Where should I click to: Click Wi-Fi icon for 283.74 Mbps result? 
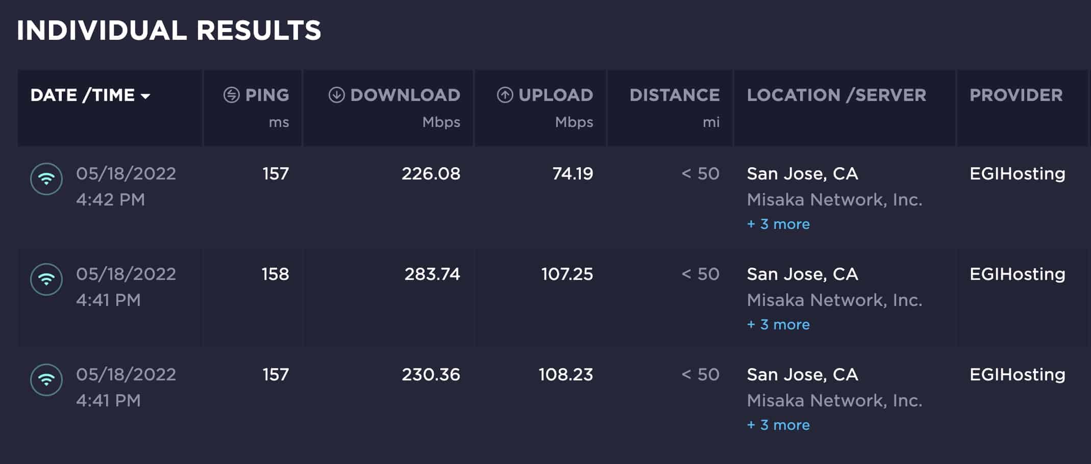point(46,279)
